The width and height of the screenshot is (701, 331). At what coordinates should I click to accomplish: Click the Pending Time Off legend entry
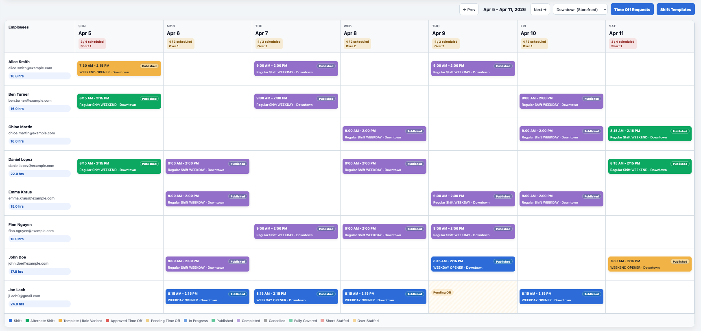click(x=163, y=321)
